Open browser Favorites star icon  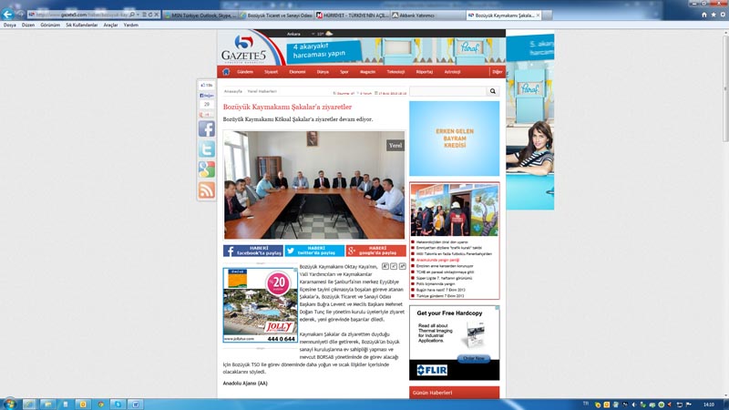714,15
